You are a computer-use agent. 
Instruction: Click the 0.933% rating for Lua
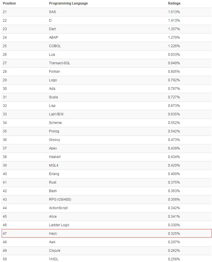click(x=174, y=55)
